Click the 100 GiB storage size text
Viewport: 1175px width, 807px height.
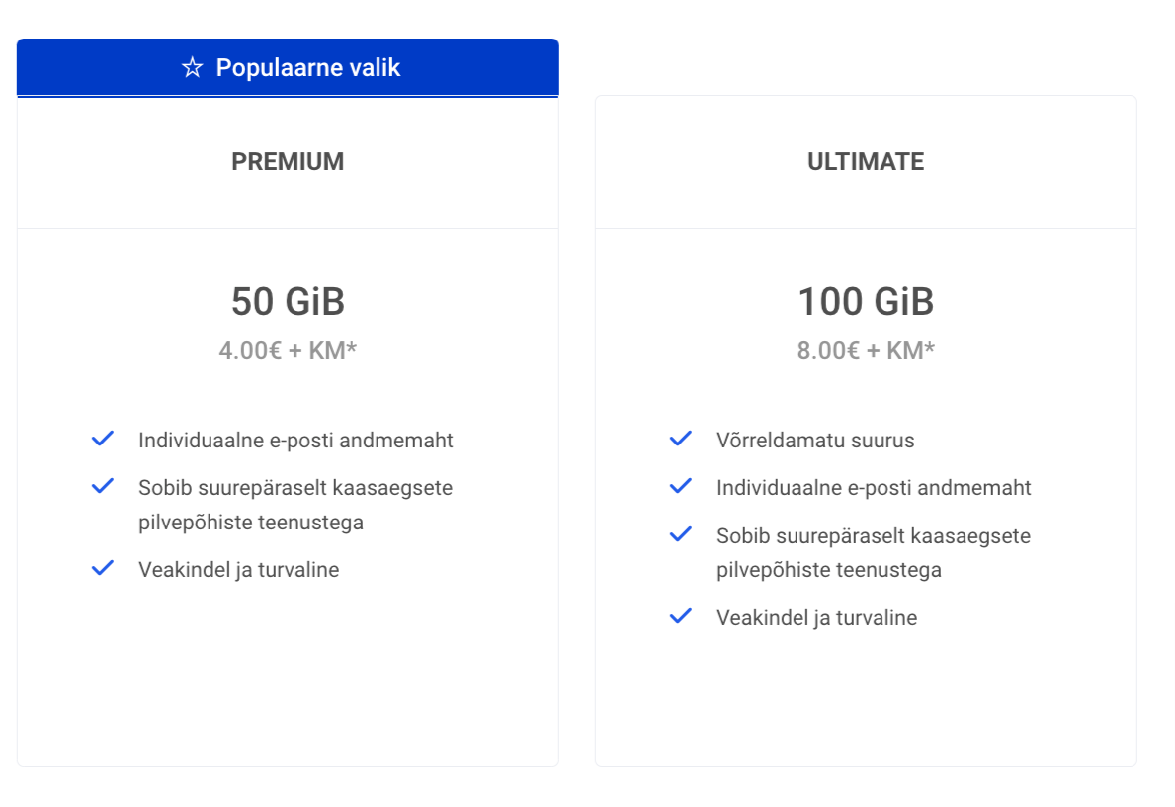pos(866,302)
